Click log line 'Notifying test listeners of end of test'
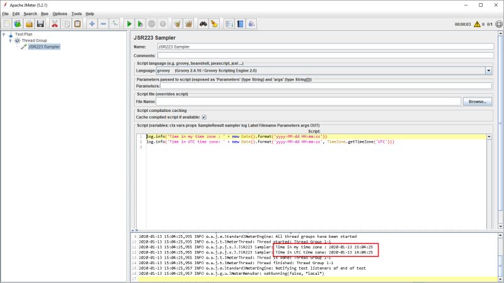Image resolution: width=504 pixels, height=283 pixels. (x=252, y=269)
